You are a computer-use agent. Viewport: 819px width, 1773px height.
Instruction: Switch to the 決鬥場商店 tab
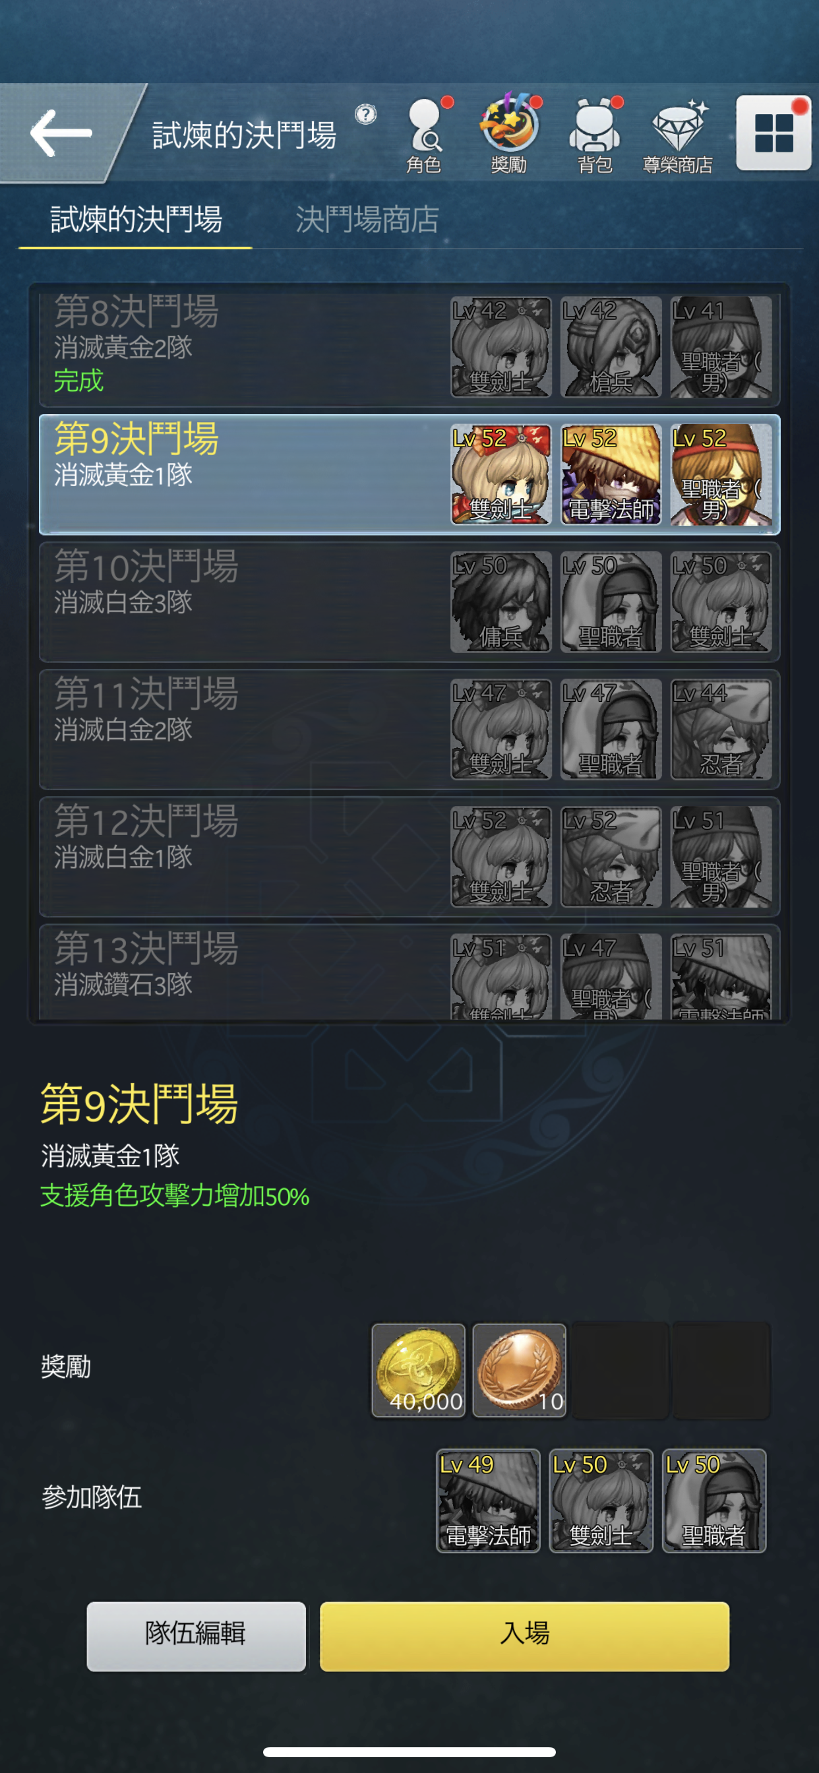tap(367, 220)
